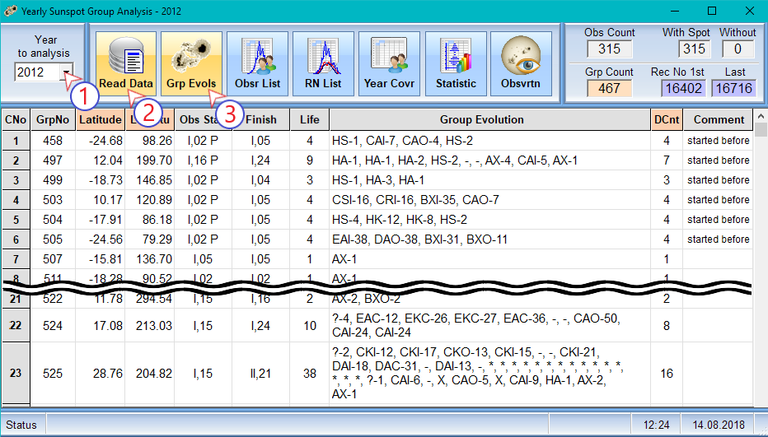Screen dimensions: 768x437
Task: Click the Last record value 16716
Action: 733,89
